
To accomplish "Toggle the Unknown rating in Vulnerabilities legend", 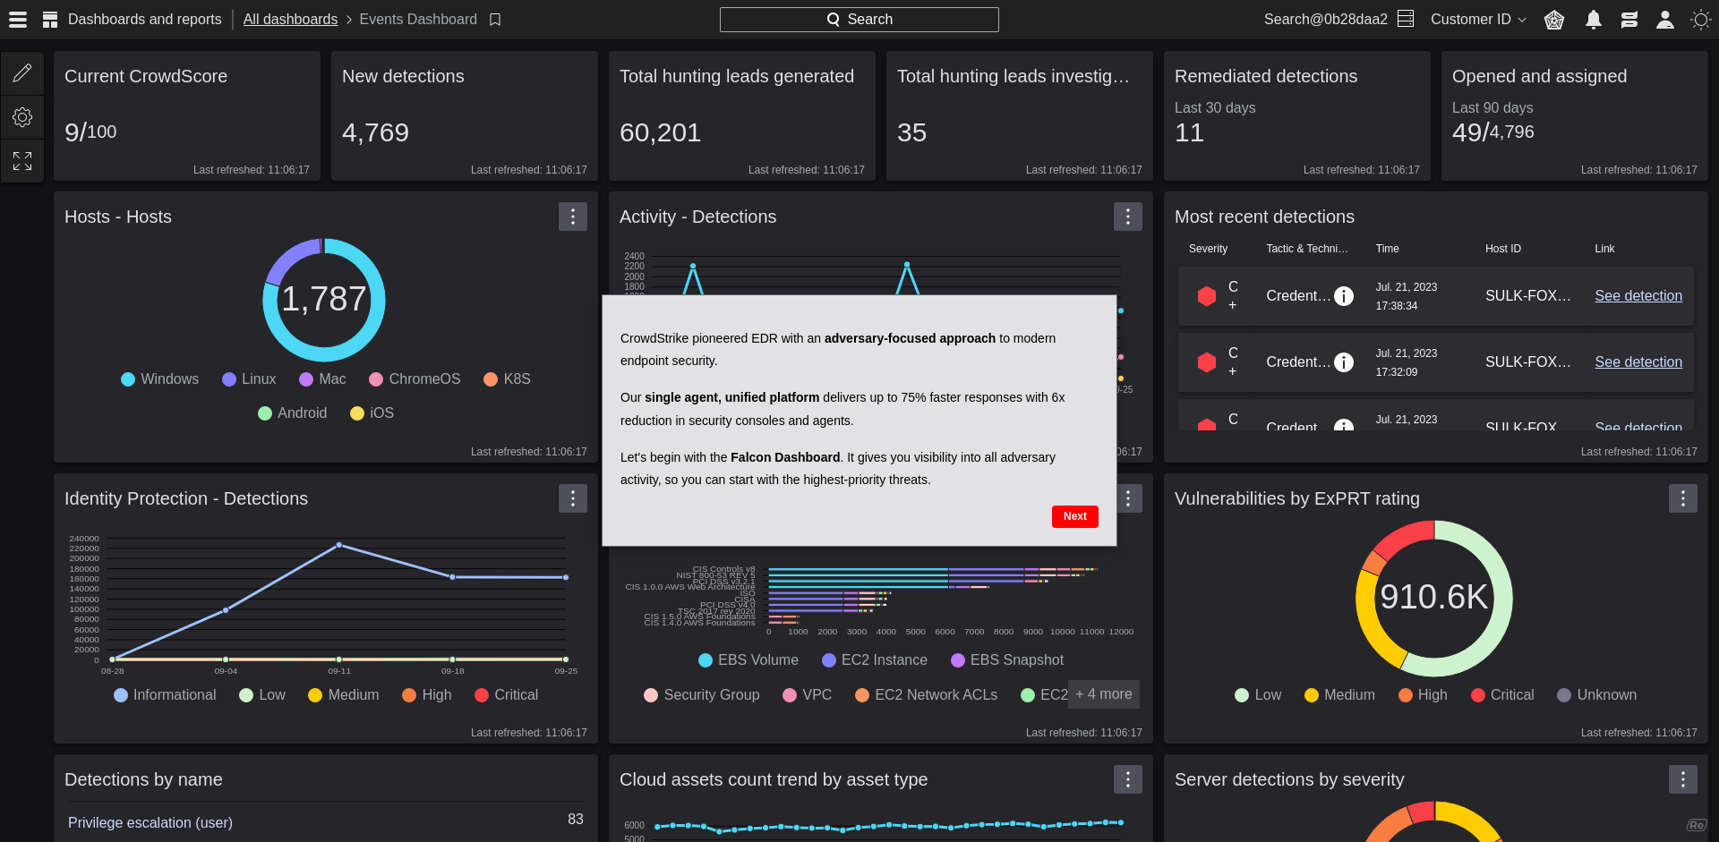I will pos(1597,694).
